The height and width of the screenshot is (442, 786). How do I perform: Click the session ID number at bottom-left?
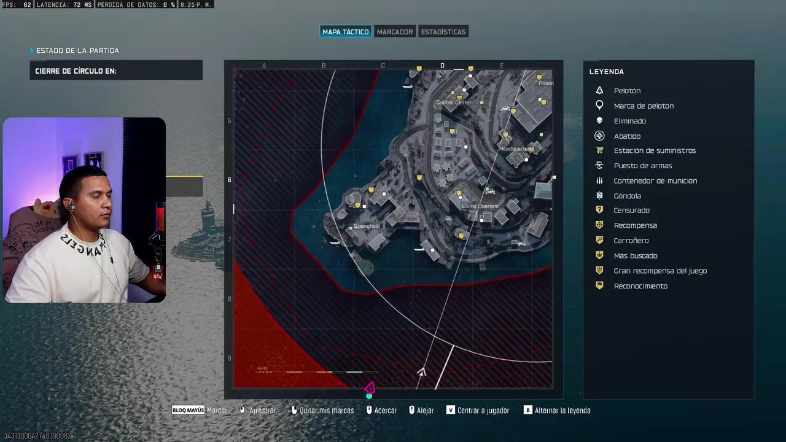coord(37,436)
